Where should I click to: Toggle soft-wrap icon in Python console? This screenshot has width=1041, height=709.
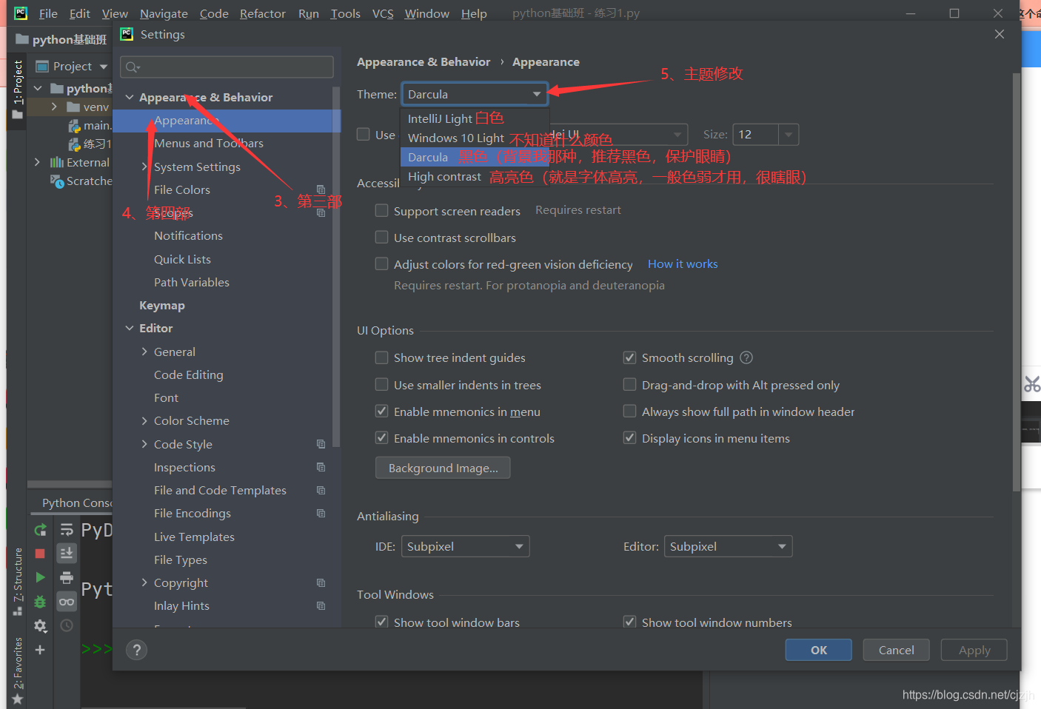point(67,529)
